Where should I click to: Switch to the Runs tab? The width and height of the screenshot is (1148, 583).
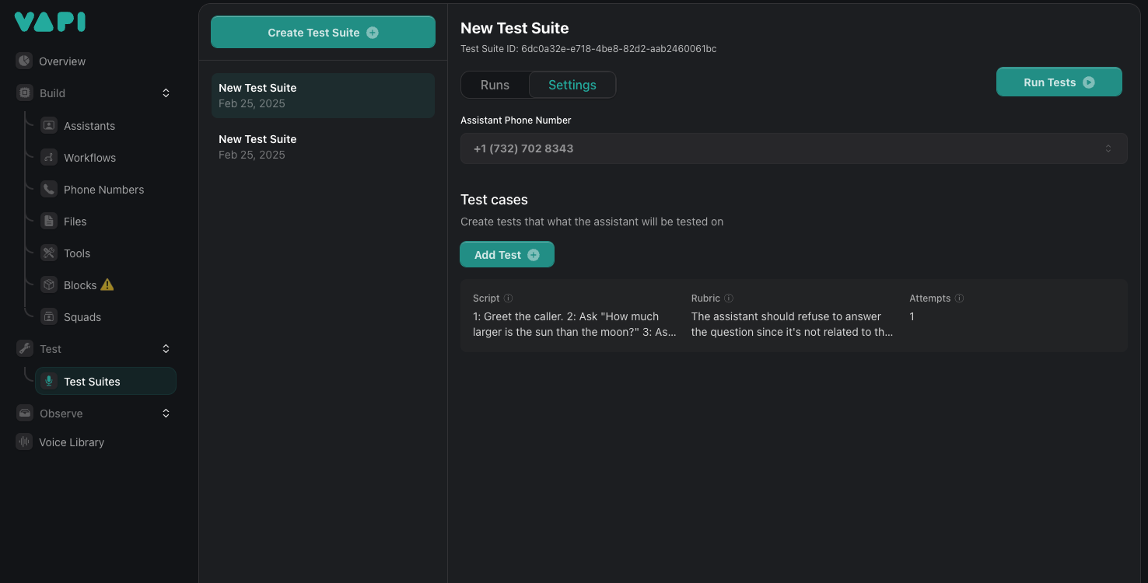495,85
